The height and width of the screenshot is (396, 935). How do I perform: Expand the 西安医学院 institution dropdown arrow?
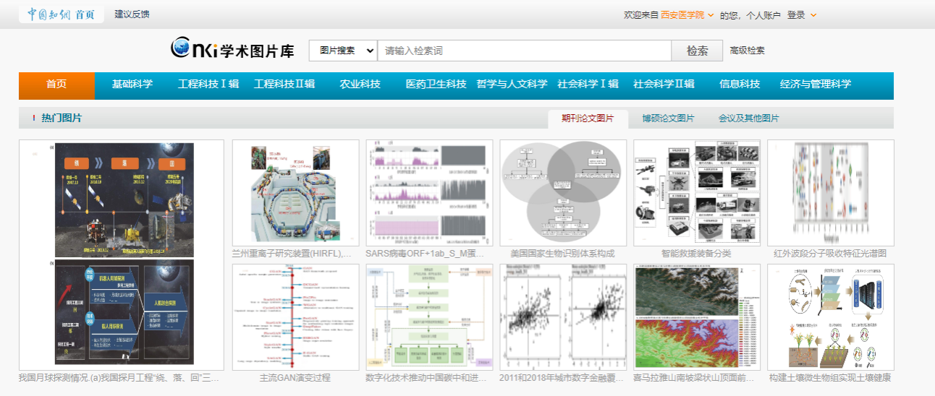click(711, 15)
